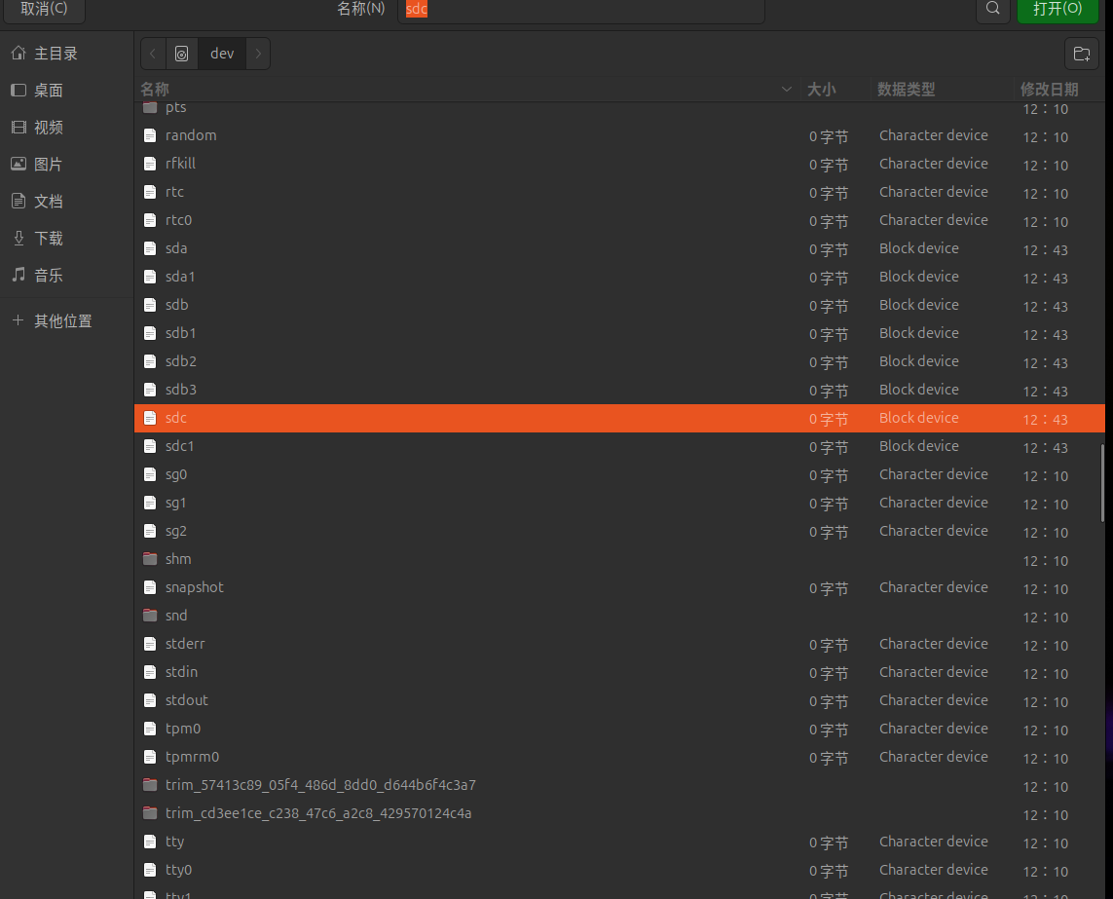Open the Downloads location in sidebar
Screen dimensions: 1113x899
click(x=49, y=239)
